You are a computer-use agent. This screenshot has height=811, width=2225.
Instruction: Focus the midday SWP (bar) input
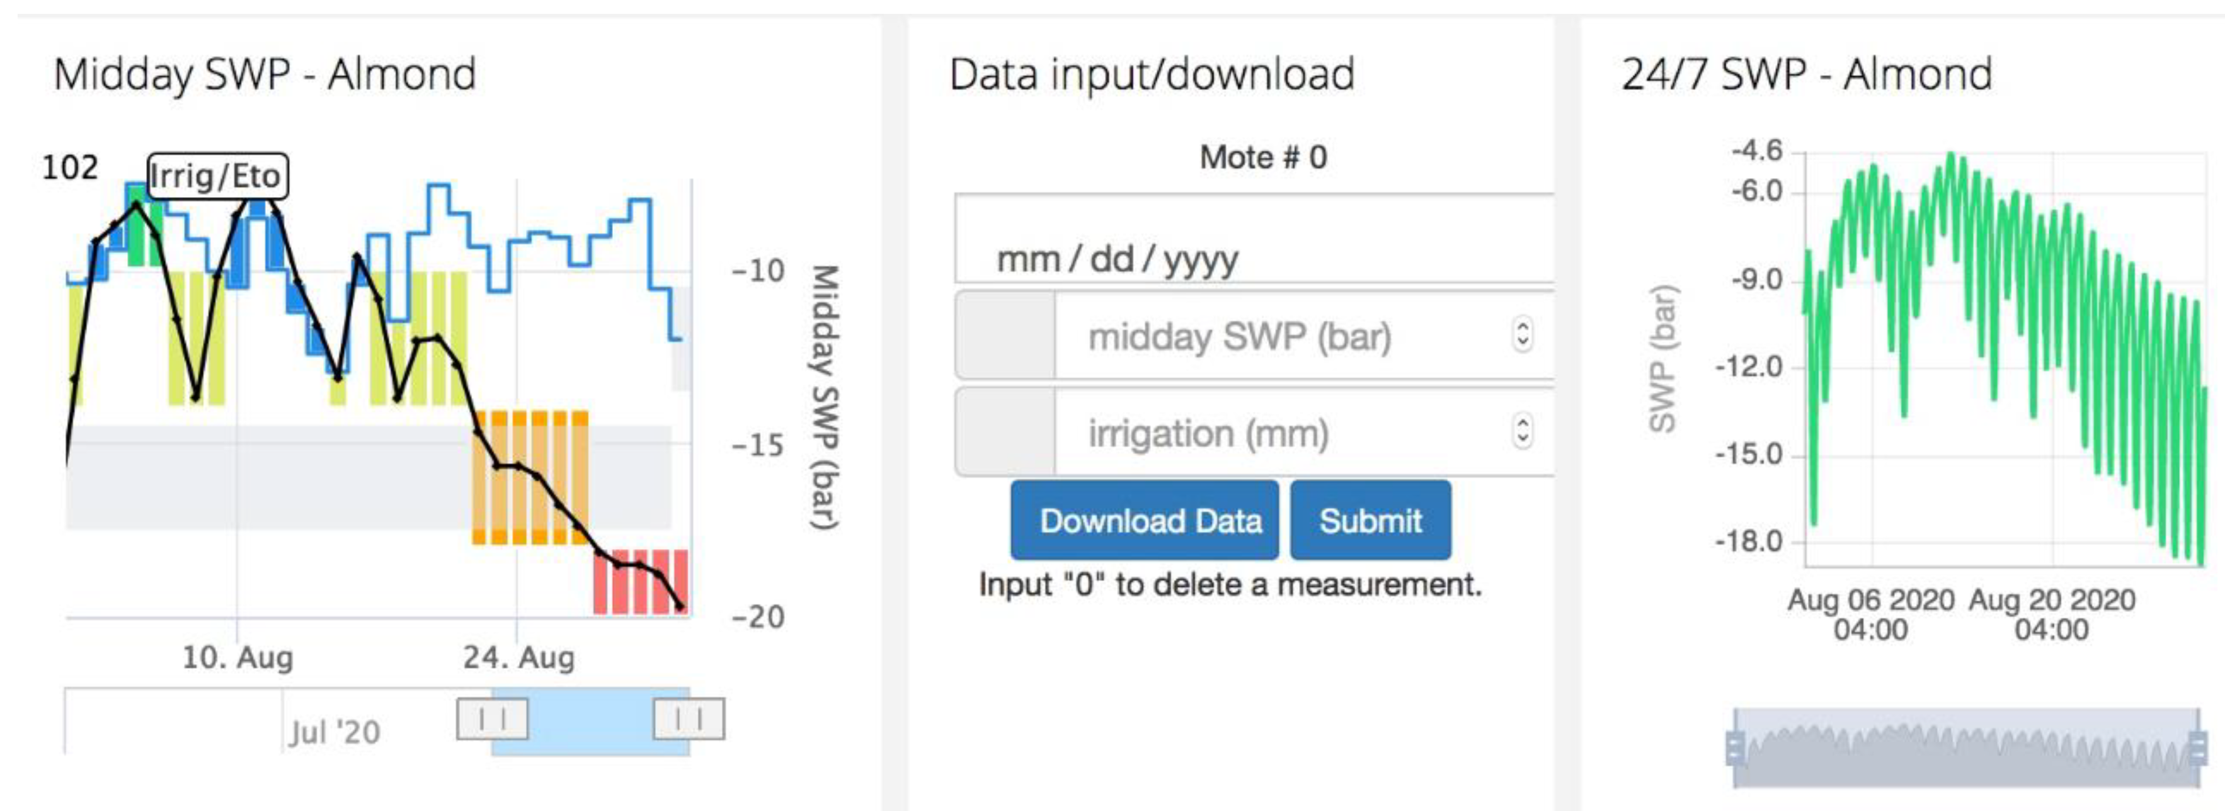pos(1278,336)
